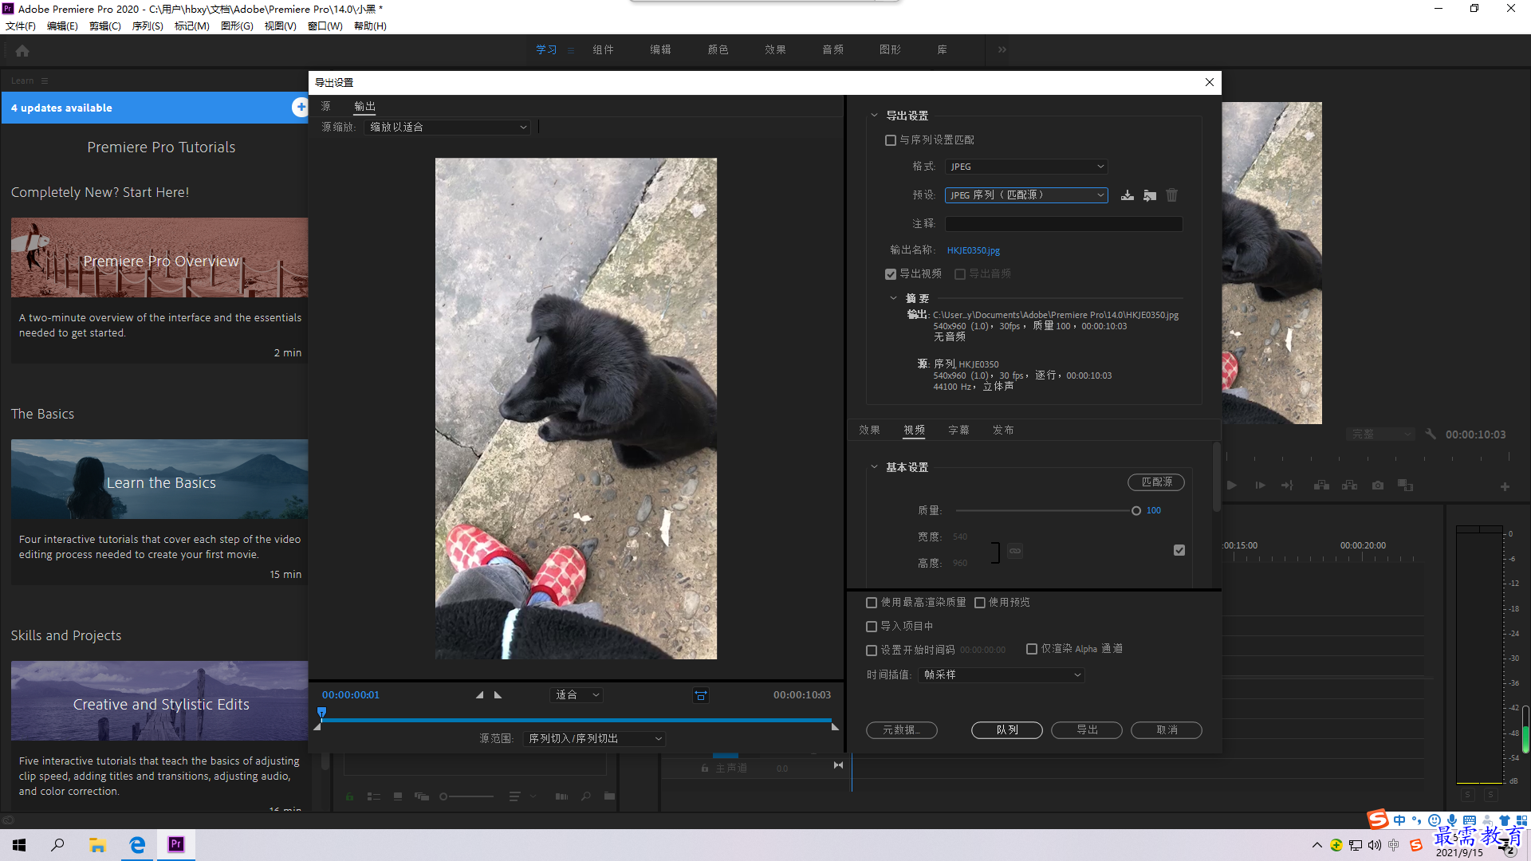Click the width-height link icon
This screenshot has width=1531, height=861.
point(1015,551)
